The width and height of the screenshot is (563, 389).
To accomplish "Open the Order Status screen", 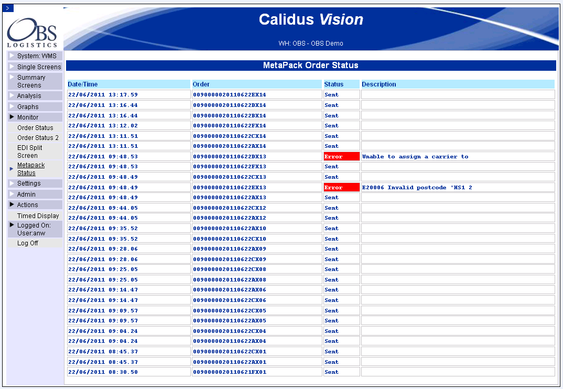I will click(35, 127).
